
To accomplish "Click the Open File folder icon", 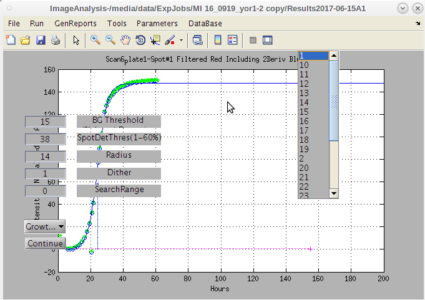I will click(26, 40).
